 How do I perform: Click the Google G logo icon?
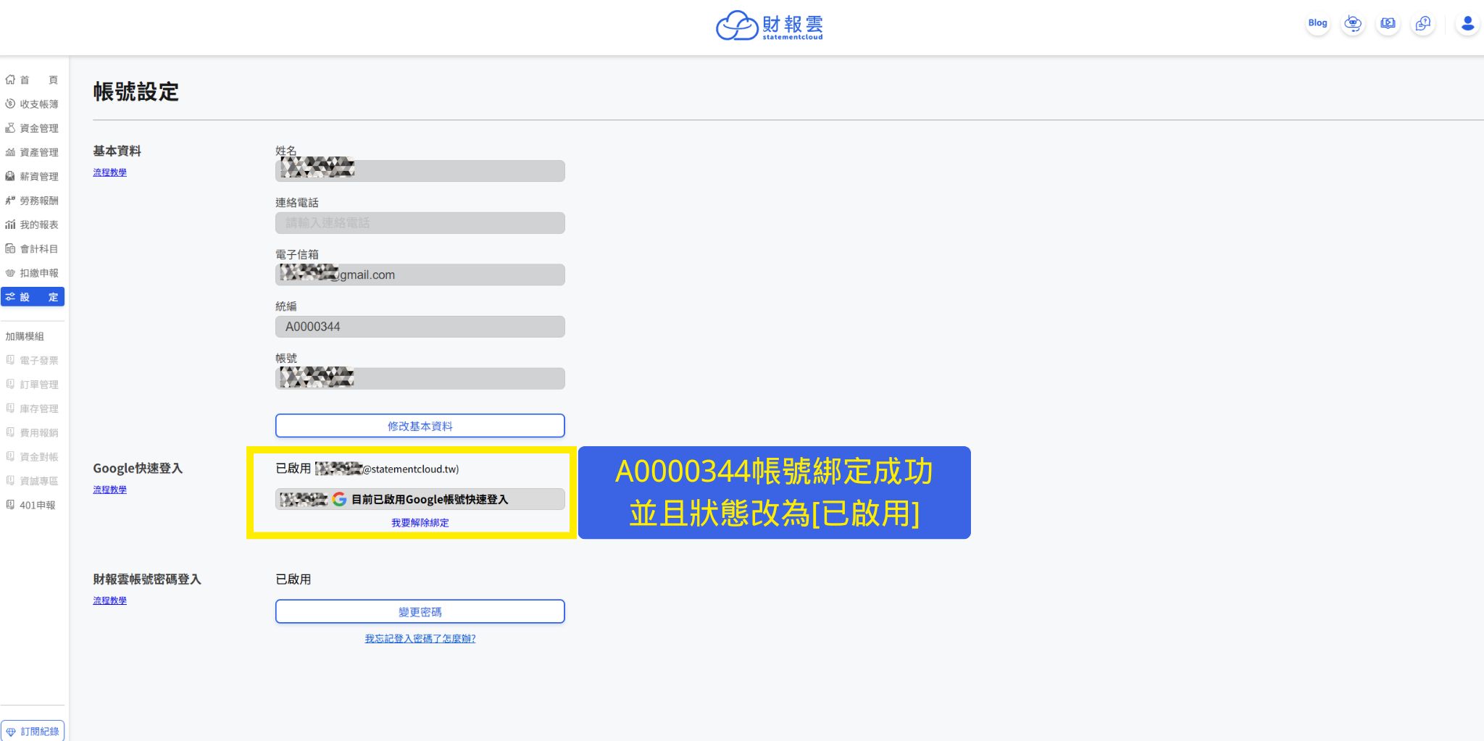[339, 499]
